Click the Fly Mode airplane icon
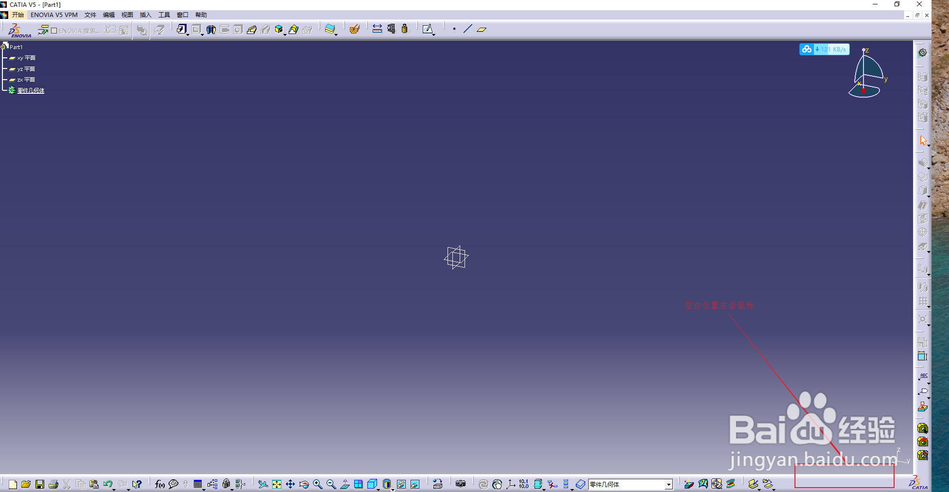 [x=263, y=484]
